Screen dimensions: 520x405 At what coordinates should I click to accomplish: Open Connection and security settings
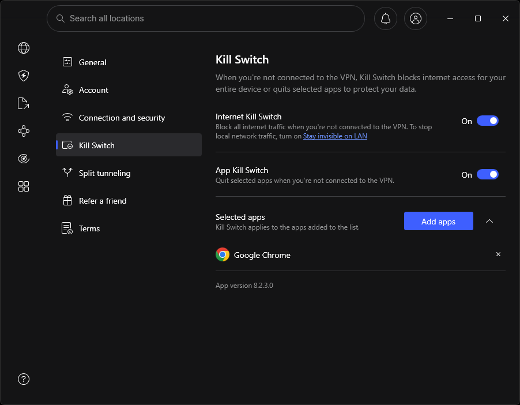tap(129, 118)
